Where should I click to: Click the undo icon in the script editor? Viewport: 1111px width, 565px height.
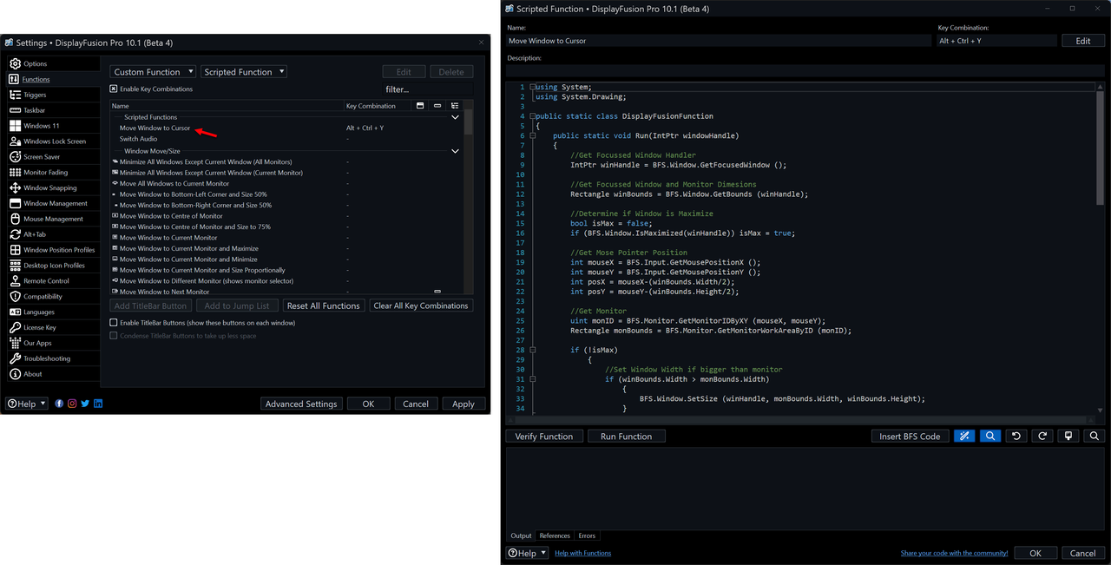click(1016, 436)
